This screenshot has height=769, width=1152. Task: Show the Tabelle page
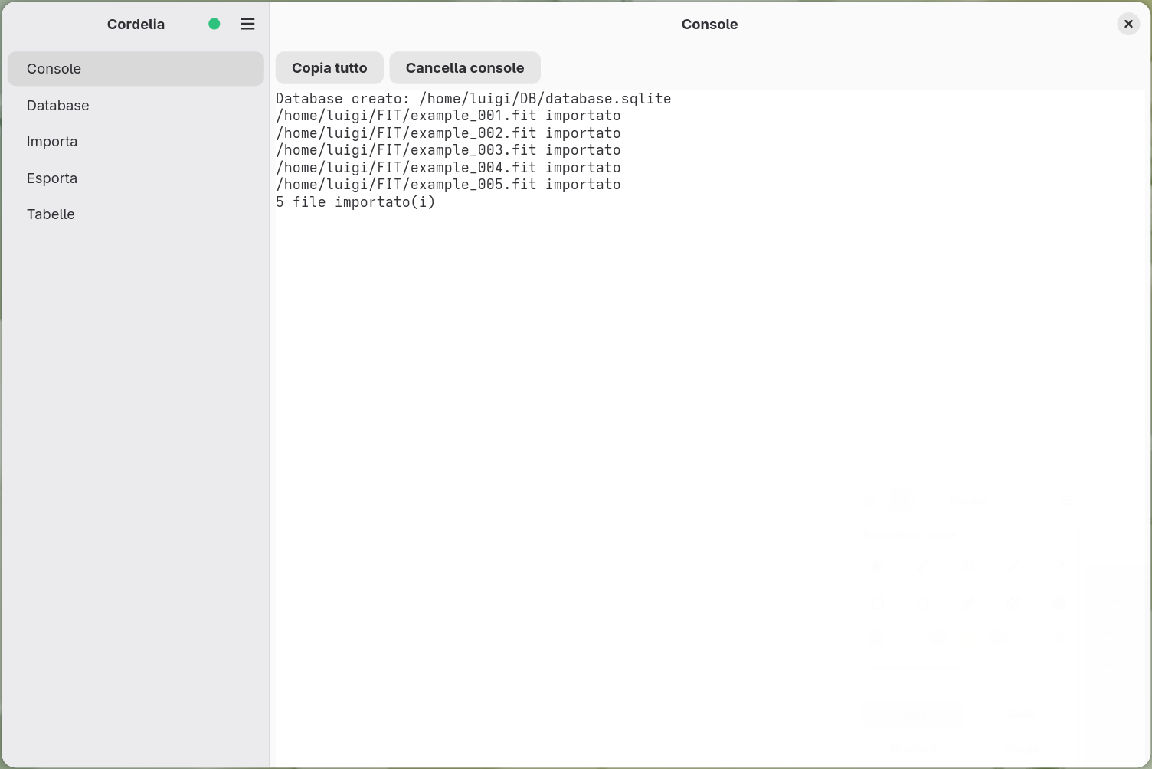coord(136,214)
